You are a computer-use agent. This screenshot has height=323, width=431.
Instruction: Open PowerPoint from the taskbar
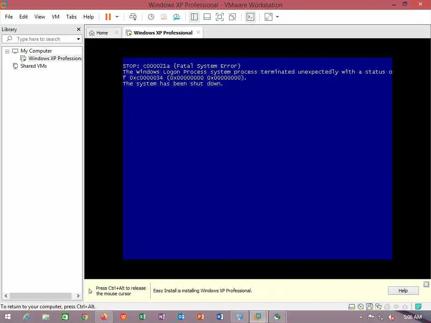pyautogui.click(x=201, y=317)
